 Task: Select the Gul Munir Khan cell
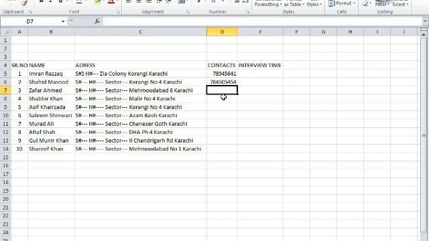pyautogui.click(x=51, y=141)
